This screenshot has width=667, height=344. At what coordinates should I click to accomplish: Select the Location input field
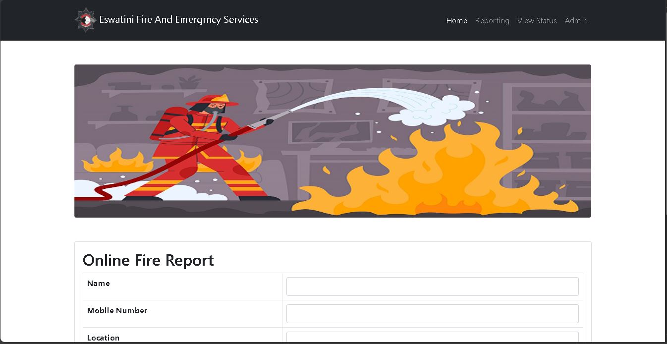click(x=432, y=338)
